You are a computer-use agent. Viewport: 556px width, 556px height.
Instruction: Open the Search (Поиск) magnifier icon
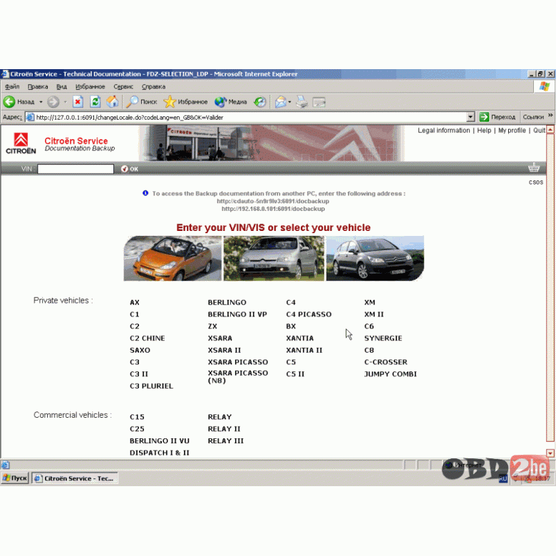[x=132, y=102]
